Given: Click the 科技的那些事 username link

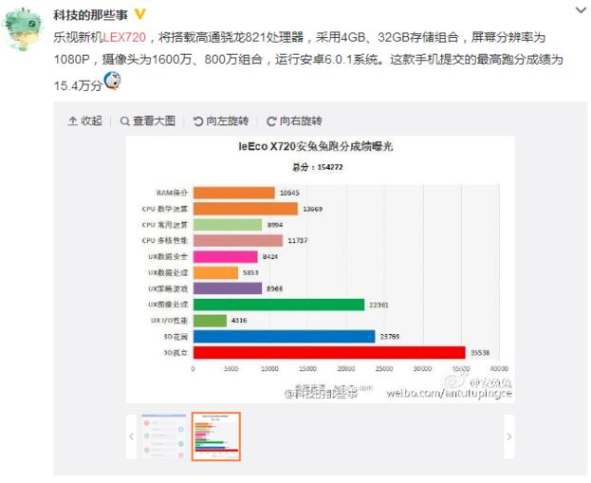Looking at the screenshot, I should (x=91, y=14).
